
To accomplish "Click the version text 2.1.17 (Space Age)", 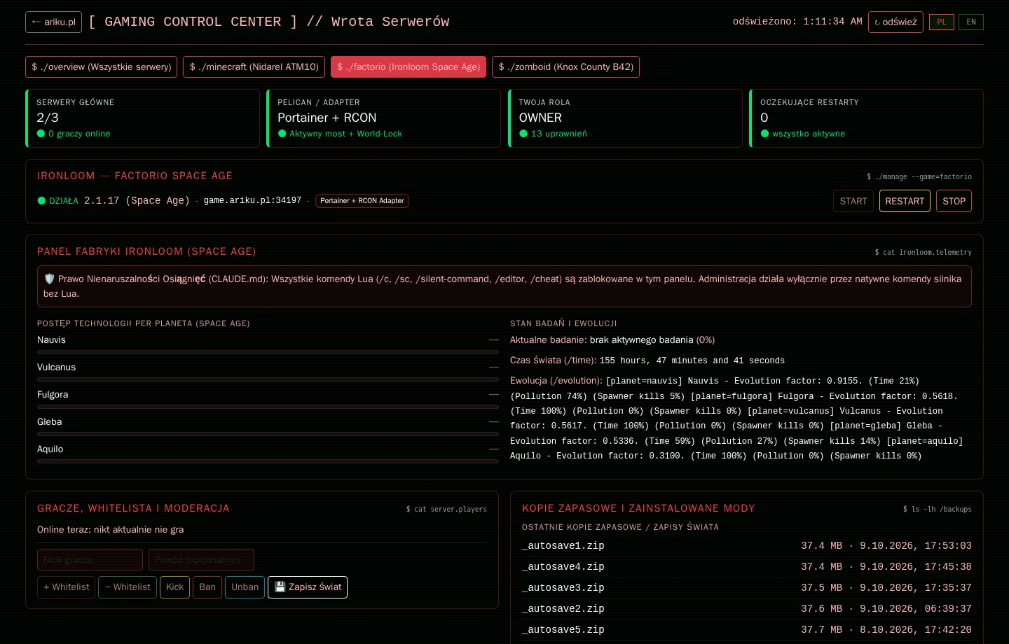I will [137, 201].
